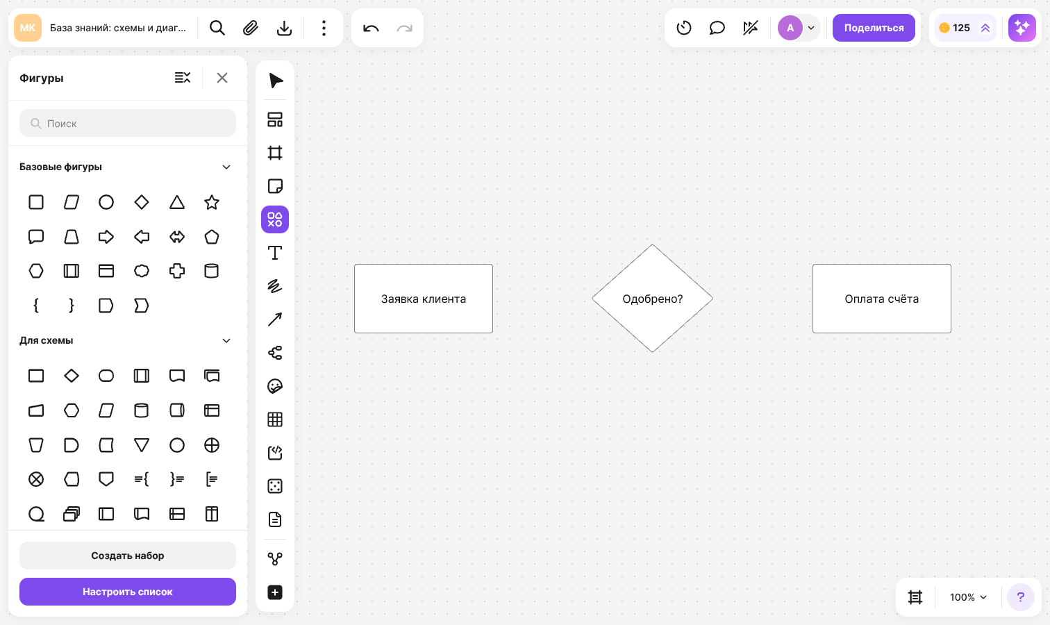Pick the pen drawing tool
The image size is (1050, 625).
275,286
